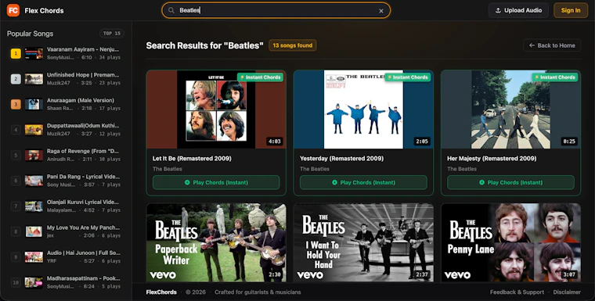Screen dimensions: 595x301
Task: Click inside the Beatles search field
Action: (x=276, y=11)
